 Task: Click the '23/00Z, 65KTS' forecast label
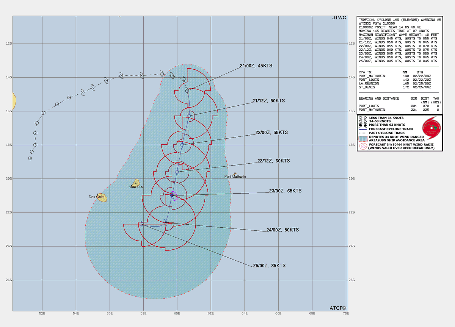285,191
